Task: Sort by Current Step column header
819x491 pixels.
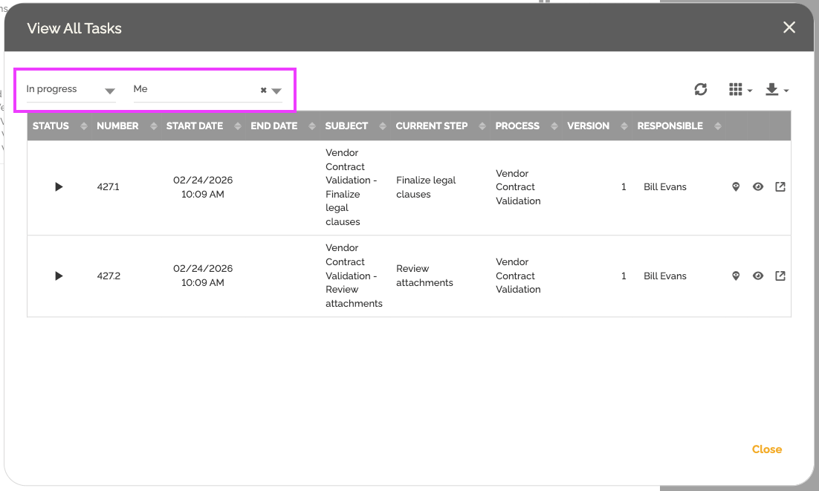Action: [x=432, y=126]
